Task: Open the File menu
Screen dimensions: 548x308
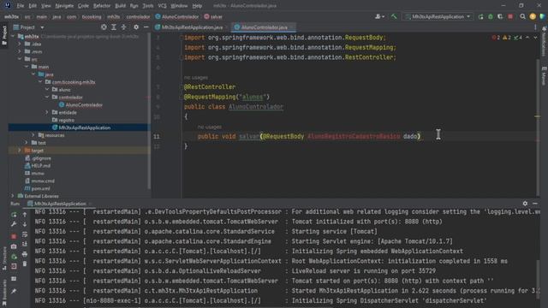Action: tap(21, 6)
